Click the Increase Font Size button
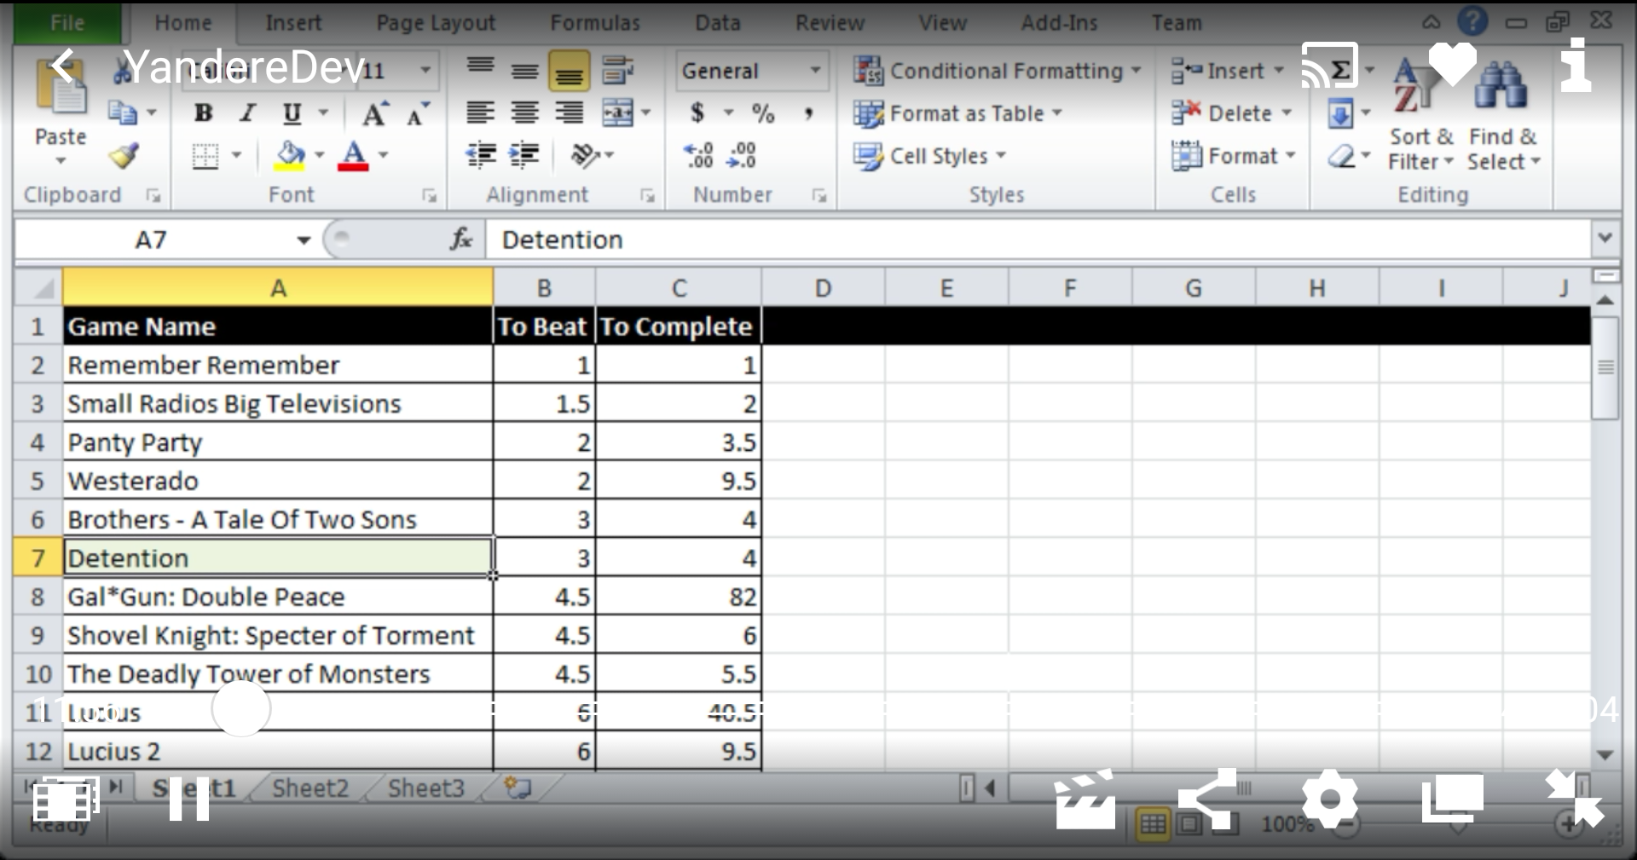The image size is (1637, 860). 375,113
